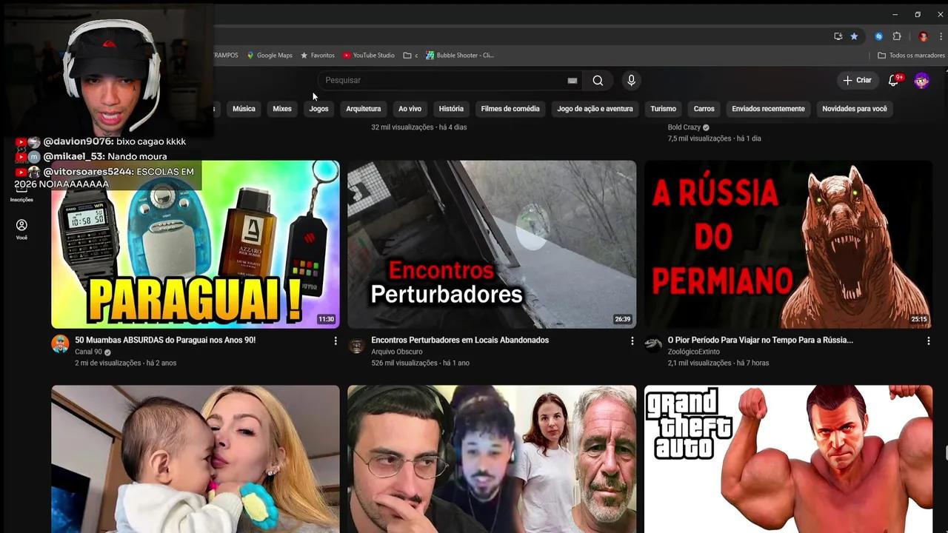Image resolution: width=948 pixels, height=533 pixels.
Task: Click the keyboard icon inside the search bar
Action: (572, 80)
